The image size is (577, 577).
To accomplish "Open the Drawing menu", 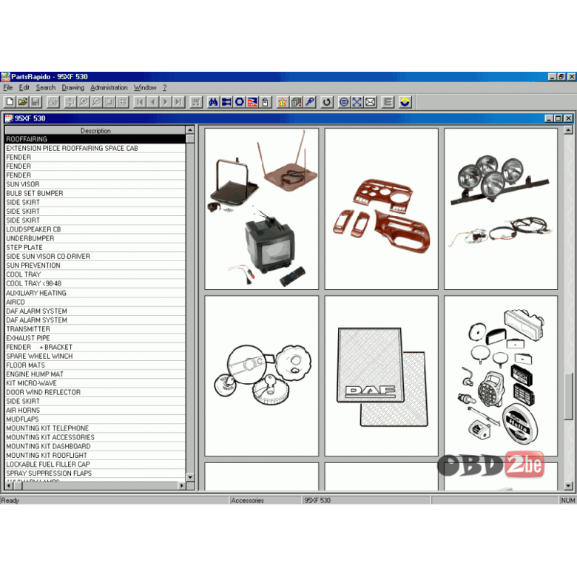I will (x=72, y=87).
